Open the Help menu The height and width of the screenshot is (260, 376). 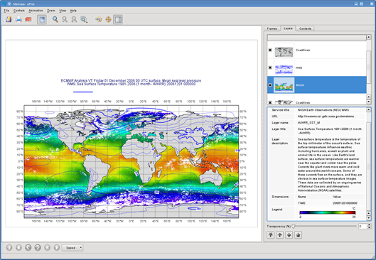(73, 11)
